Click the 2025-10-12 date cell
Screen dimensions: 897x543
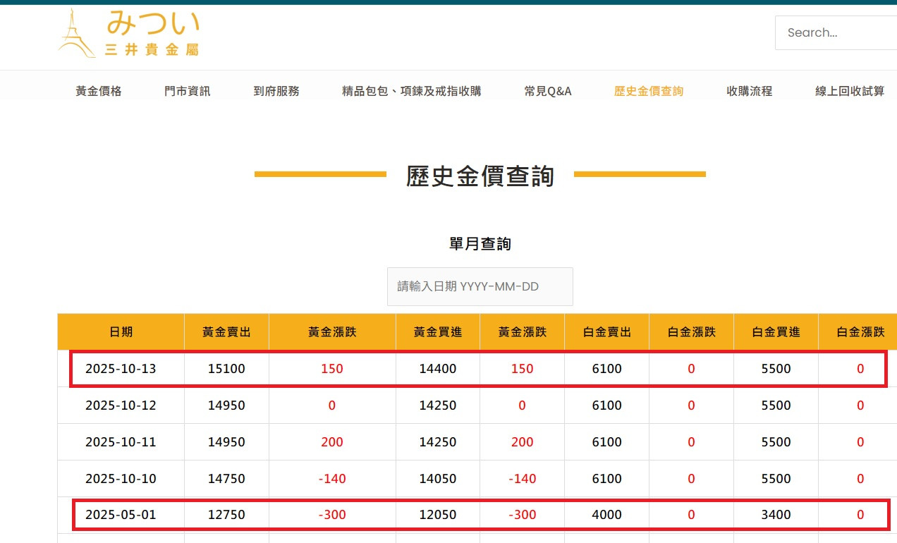121,405
